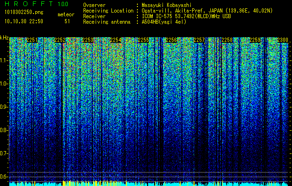Click the 2253 time marker
The image size is (292, 186).
(x=88, y=40)
